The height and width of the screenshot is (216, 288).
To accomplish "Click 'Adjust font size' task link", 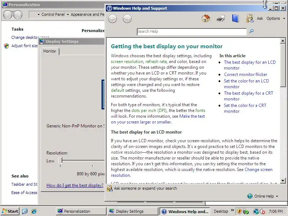I will click(24, 46).
